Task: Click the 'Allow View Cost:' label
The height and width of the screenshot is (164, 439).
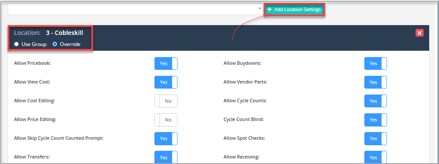Action: tap(32, 82)
